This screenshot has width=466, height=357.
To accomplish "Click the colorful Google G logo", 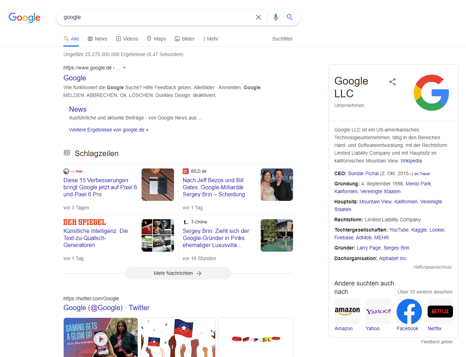I will (431, 93).
